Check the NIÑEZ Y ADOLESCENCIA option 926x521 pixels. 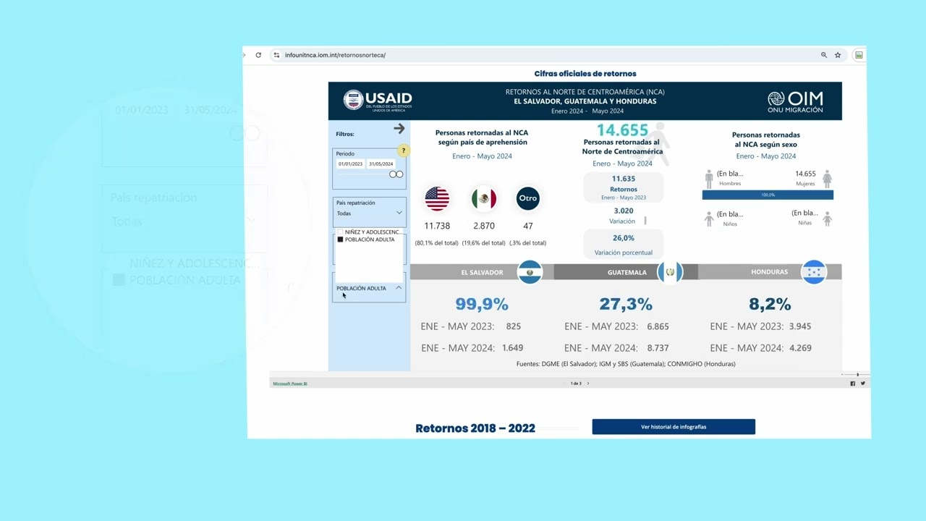point(340,232)
